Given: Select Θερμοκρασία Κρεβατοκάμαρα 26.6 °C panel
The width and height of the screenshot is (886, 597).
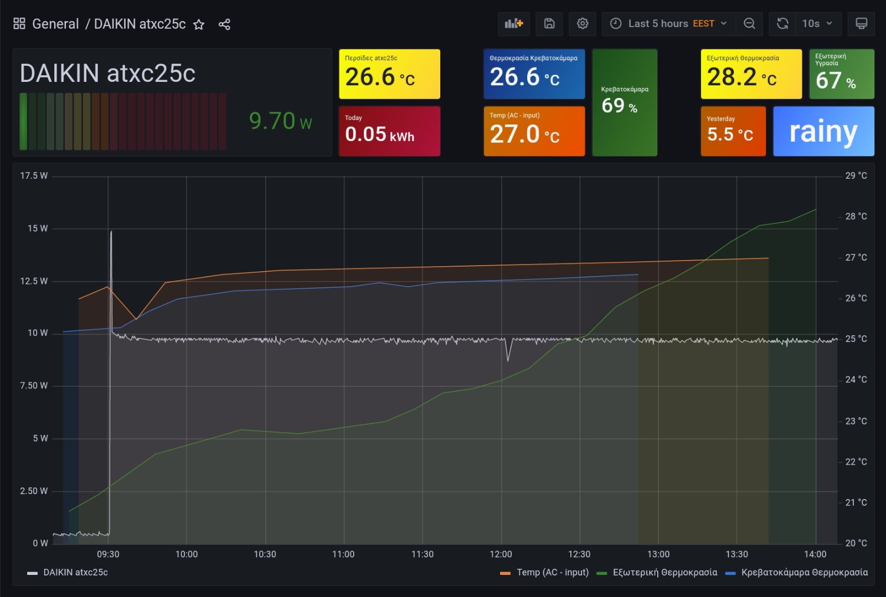Looking at the screenshot, I should click(x=534, y=74).
